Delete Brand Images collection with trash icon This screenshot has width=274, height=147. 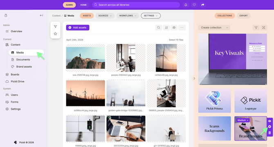(270, 133)
